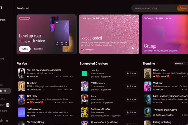Open the Dead Smile song thumbnail
188x125 pixels.
(147, 73)
